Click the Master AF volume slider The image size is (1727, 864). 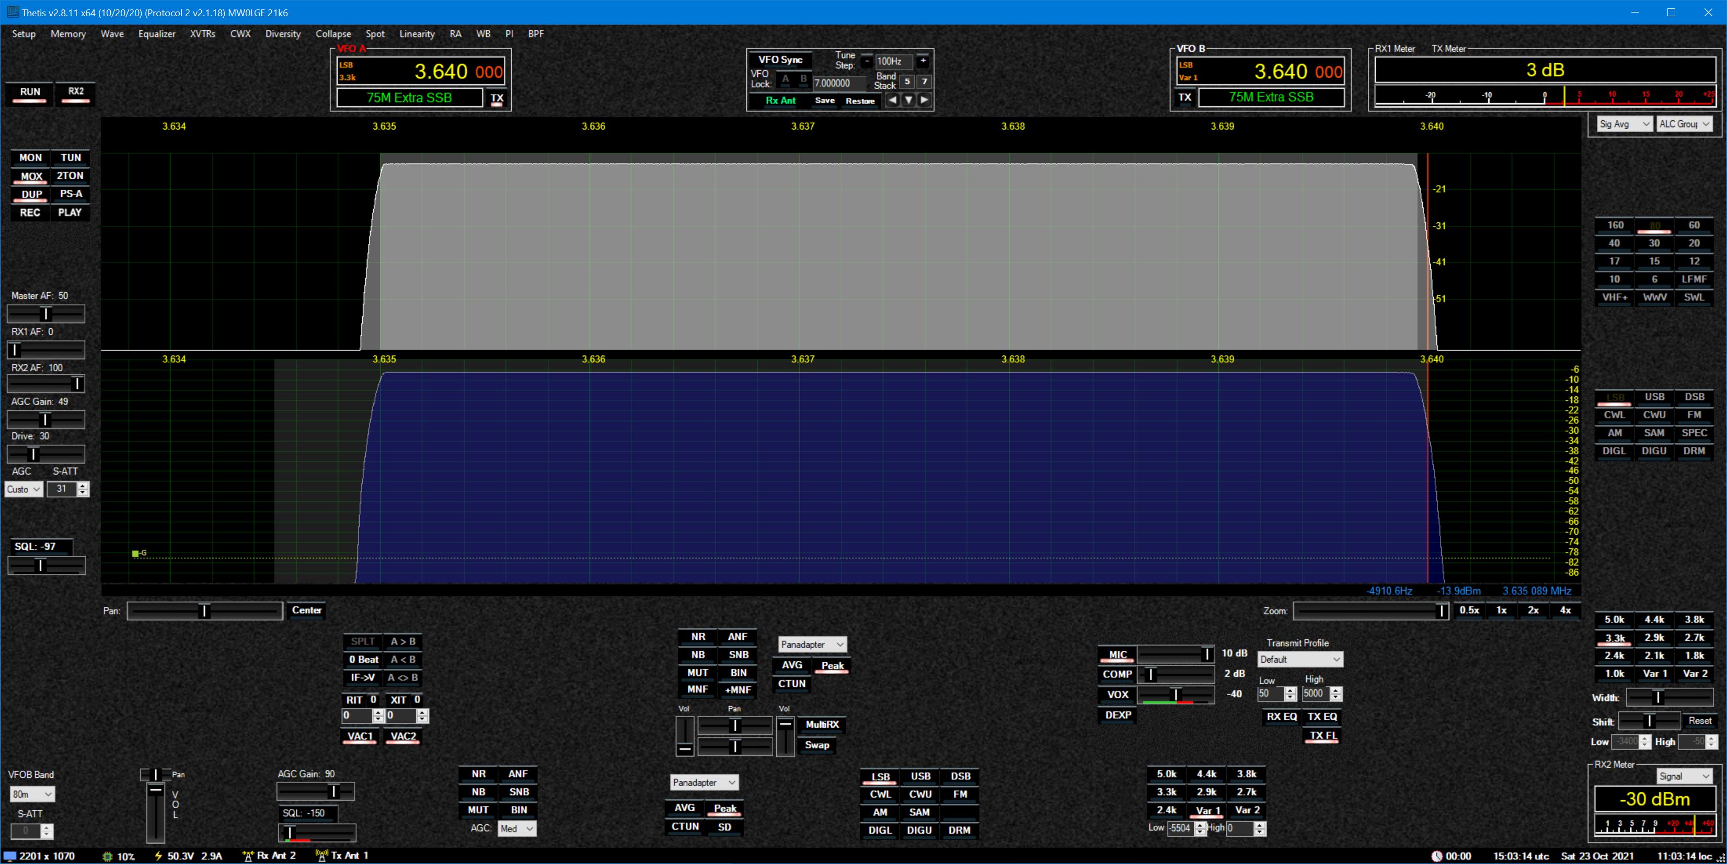[x=45, y=314]
